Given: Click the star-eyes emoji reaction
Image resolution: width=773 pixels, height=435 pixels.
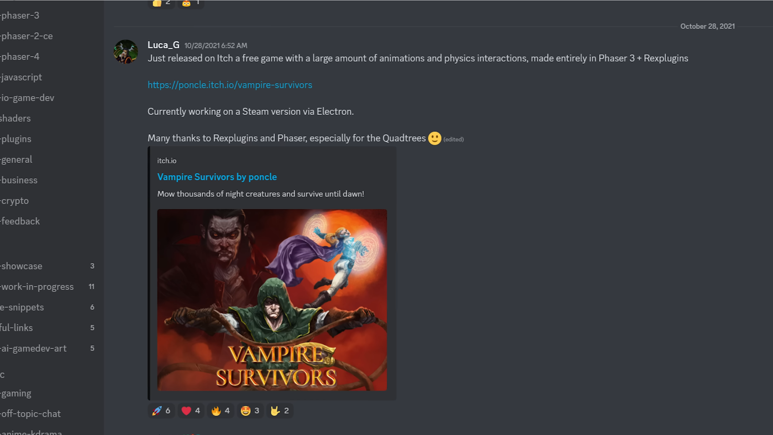Looking at the screenshot, I should [250, 410].
